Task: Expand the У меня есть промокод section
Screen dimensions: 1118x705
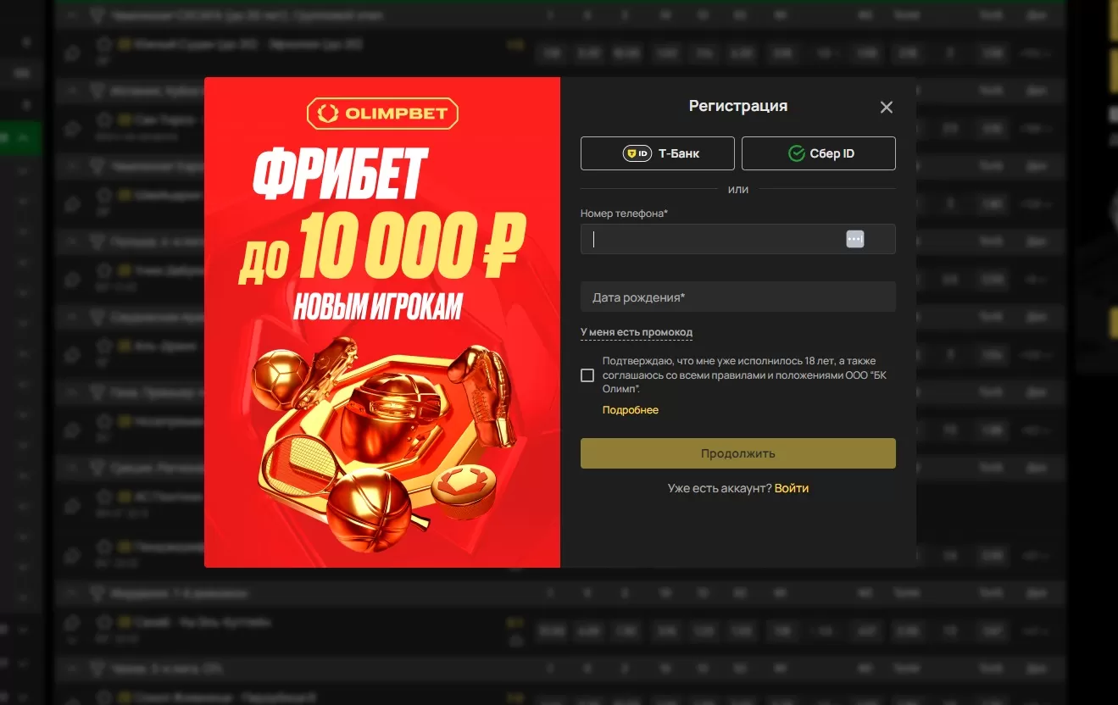Action: click(x=636, y=332)
